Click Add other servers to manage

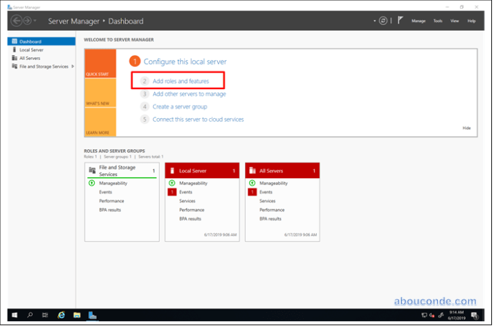(189, 94)
